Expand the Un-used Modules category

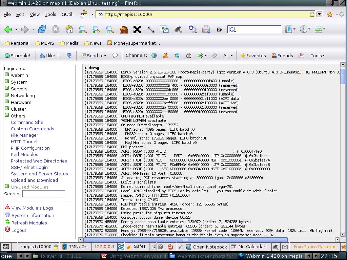(7, 187)
